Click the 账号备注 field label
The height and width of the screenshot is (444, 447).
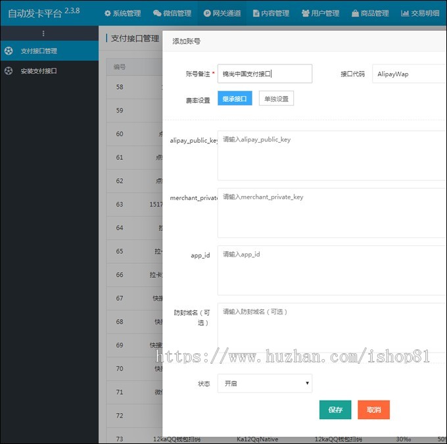[198, 74]
